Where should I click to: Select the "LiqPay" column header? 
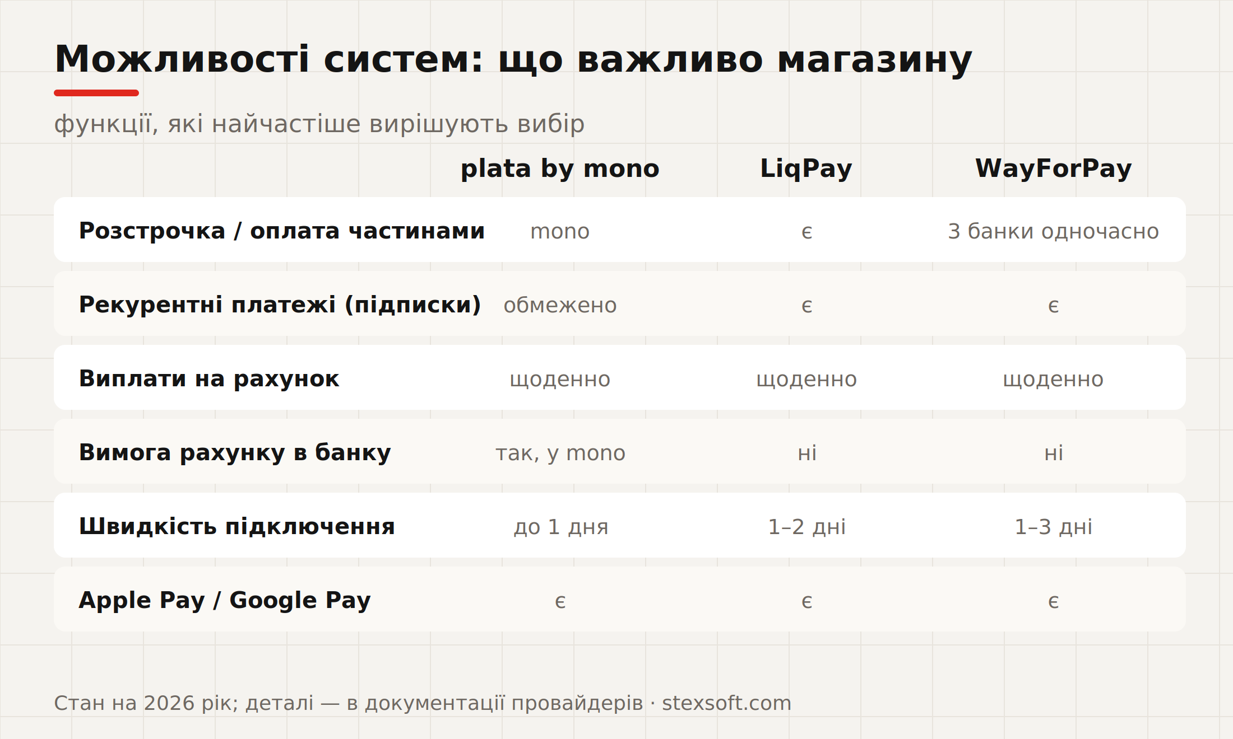(x=806, y=169)
